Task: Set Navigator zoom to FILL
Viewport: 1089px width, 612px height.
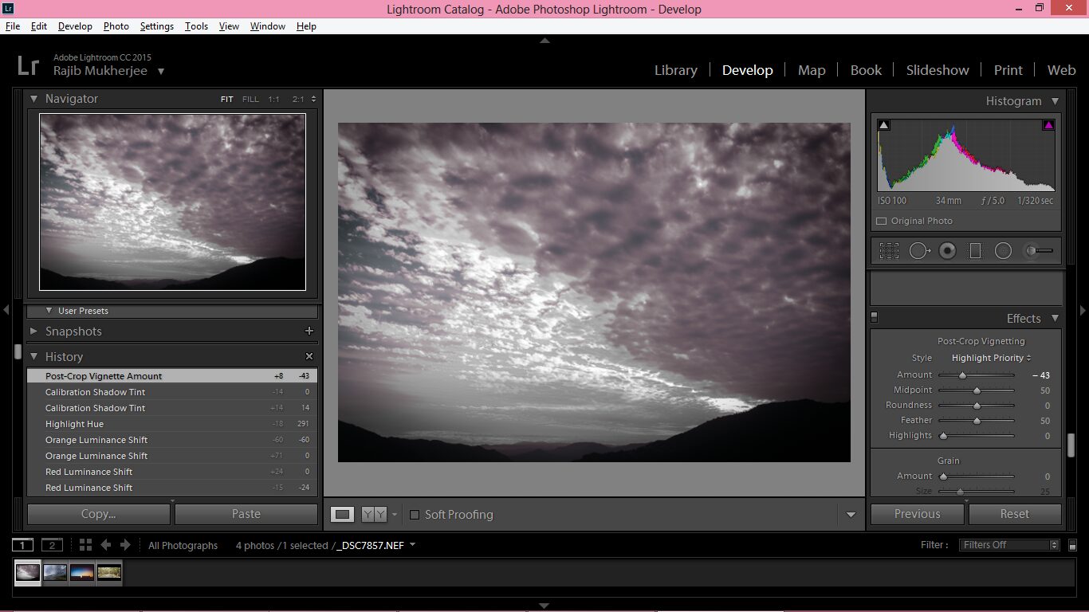Action: pos(250,100)
